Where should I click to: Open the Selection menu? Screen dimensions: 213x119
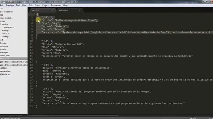click(x=10, y=5)
